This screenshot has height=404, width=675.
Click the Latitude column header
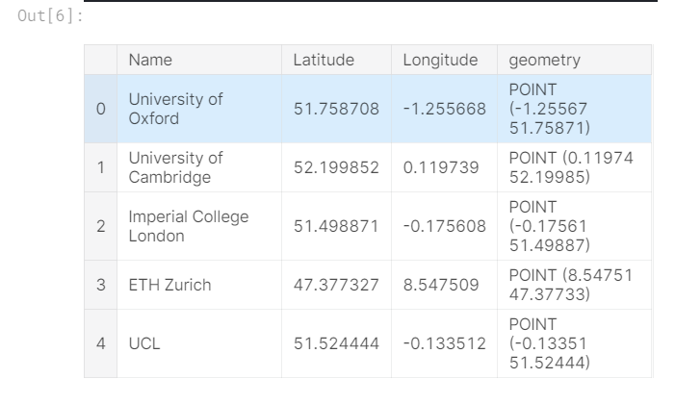324,60
